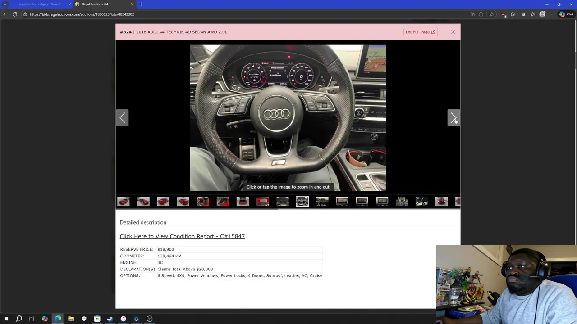Image resolution: width=577 pixels, height=324 pixels.
Task: Open the music app on taskbar
Action: point(123,319)
